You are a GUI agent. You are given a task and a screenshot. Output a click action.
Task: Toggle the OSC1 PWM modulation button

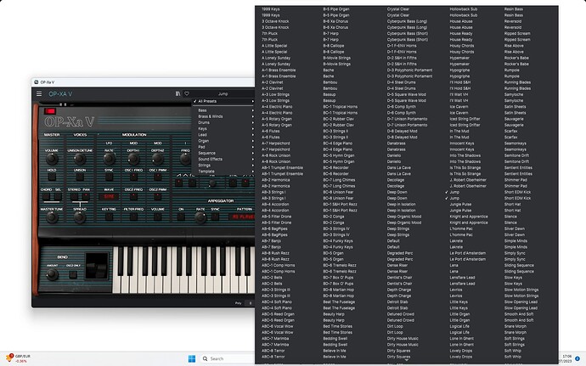158,177
